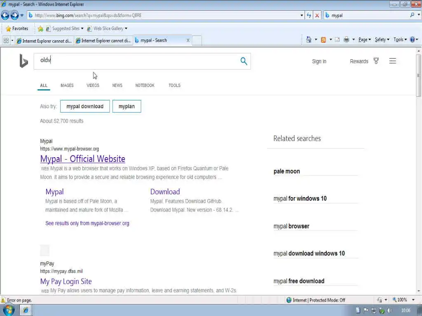Close the mypal - Search tab
Image resolution: width=422 pixels, height=316 pixels.
pos(188,40)
